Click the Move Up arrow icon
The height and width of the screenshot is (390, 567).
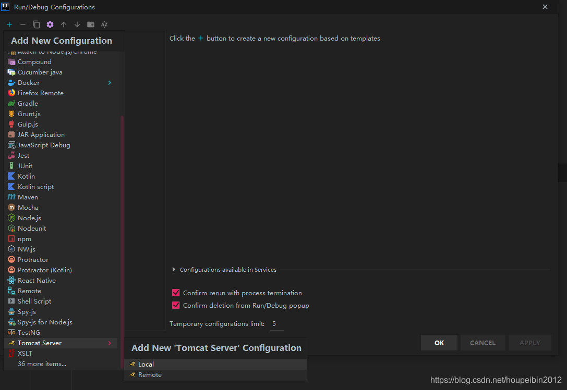[x=64, y=24]
